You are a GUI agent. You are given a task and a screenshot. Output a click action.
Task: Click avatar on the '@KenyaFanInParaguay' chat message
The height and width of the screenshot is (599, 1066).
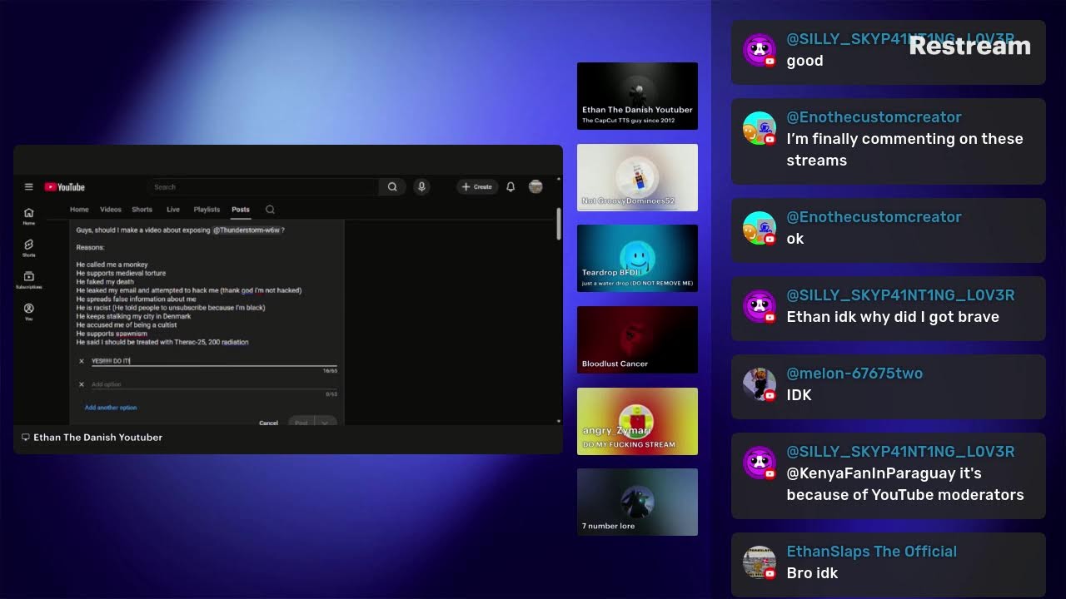(759, 463)
